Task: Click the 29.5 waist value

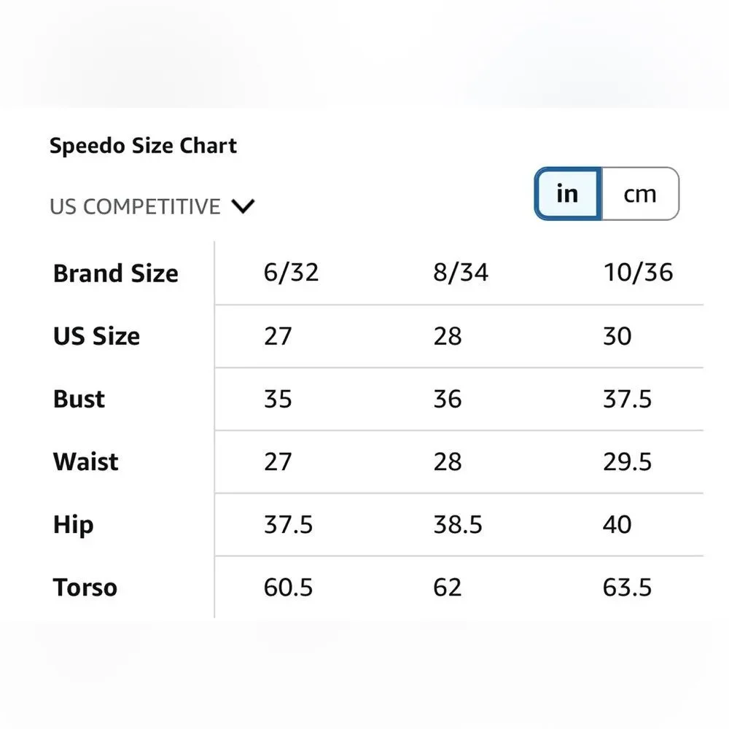Action: [627, 461]
